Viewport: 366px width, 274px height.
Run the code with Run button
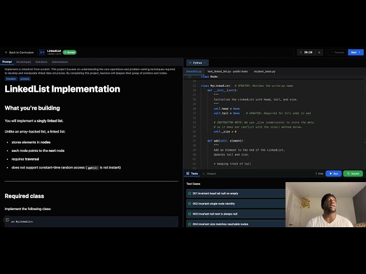tap(333, 174)
